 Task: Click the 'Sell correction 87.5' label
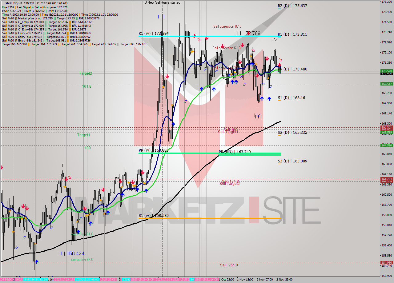[227, 26]
